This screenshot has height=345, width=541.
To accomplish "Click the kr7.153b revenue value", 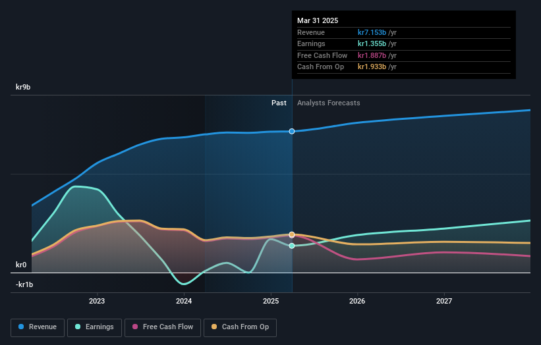I will [x=372, y=32].
